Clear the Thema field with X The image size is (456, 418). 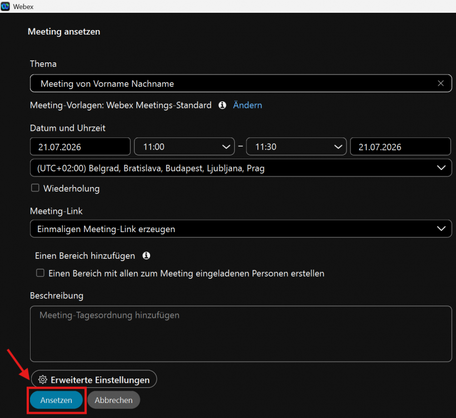pyautogui.click(x=440, y=83)
